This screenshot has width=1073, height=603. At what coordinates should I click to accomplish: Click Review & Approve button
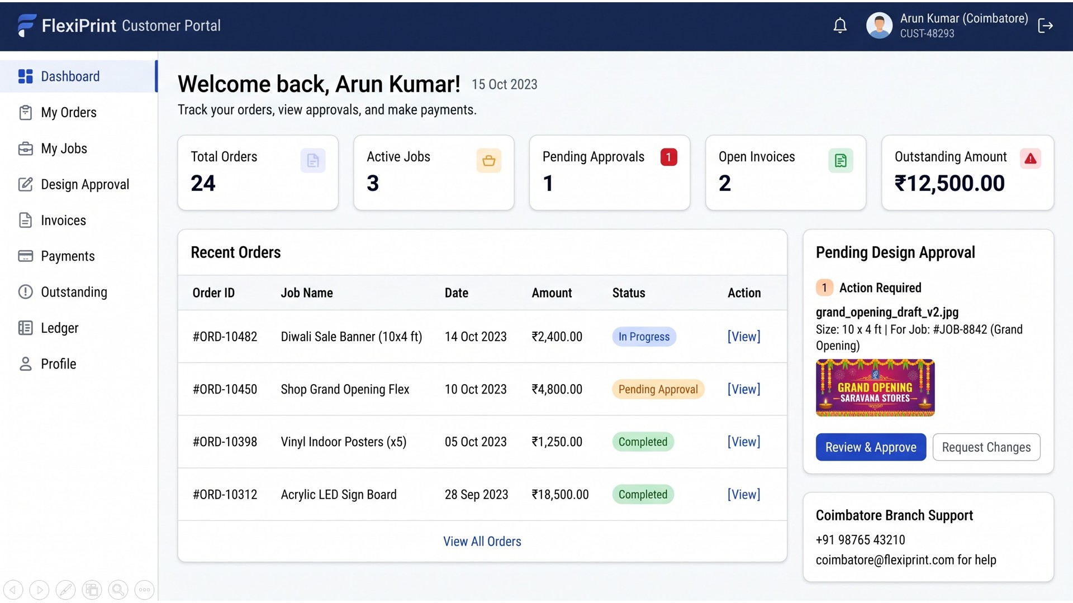click(x=871, y=447)
